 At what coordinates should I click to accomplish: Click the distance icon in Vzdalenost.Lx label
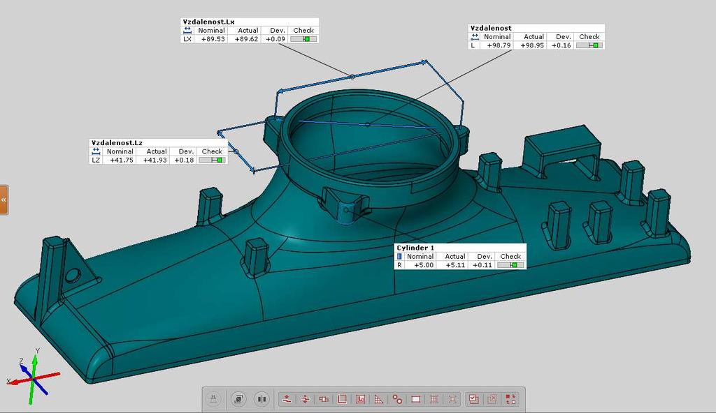(x=187, y=31)
